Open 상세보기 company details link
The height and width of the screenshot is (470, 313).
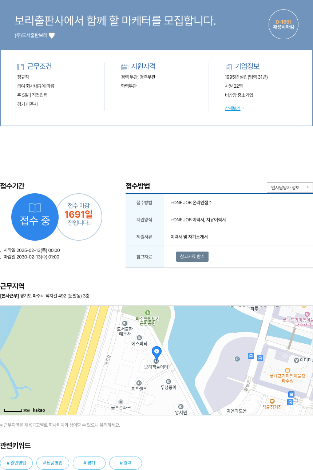pos(233,108)
